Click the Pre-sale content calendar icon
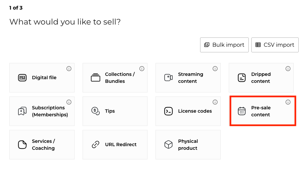The height and width of the screenshot is (171, 306). tap(242, 111)
